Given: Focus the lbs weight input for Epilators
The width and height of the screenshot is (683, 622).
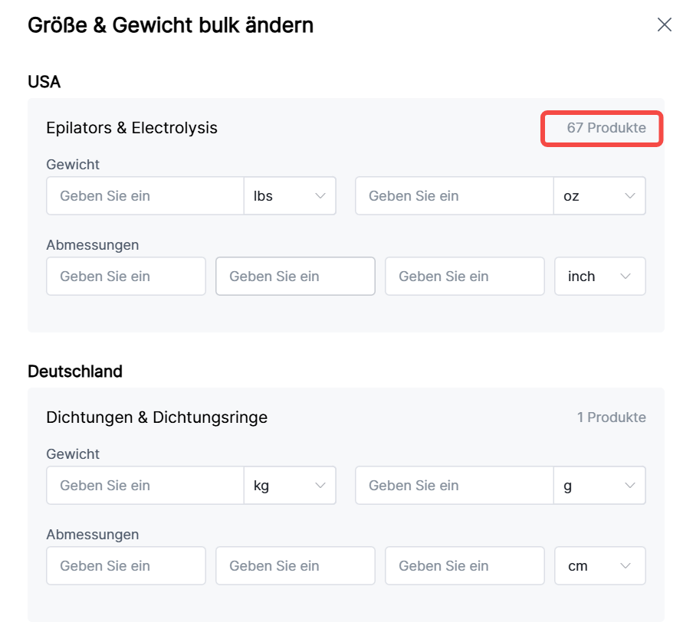Looking at the screenshot, I should 146,196.
